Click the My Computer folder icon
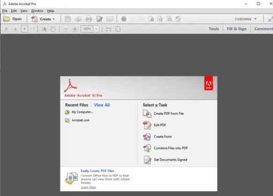This screenshot has height=196, width=273. [67, 112]
